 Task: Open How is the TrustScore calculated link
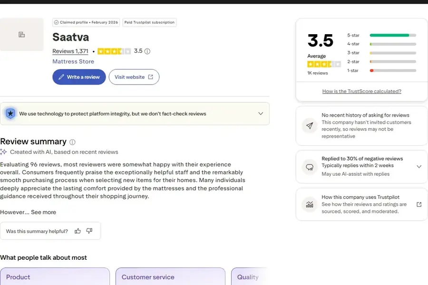pyautogui.click(x=362, y=91)
